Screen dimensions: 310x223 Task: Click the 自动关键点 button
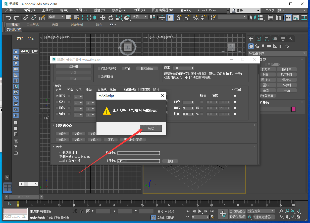(237, 211)
